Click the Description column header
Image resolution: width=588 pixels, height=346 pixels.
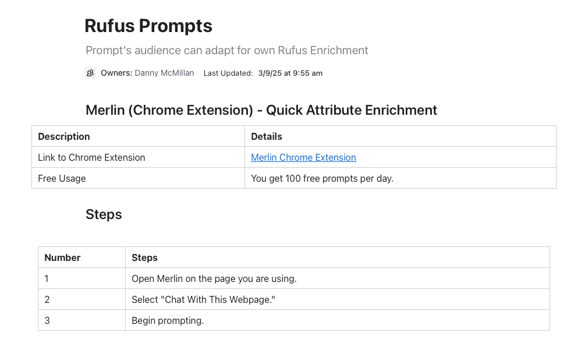click(x=64, y=136)
